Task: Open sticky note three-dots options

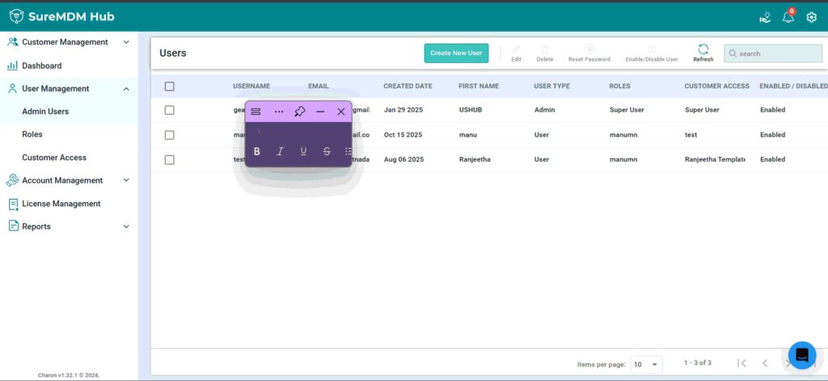Action: (279, 112)
